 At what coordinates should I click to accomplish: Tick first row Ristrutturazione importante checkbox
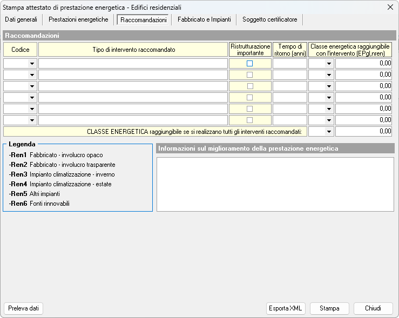249,63
